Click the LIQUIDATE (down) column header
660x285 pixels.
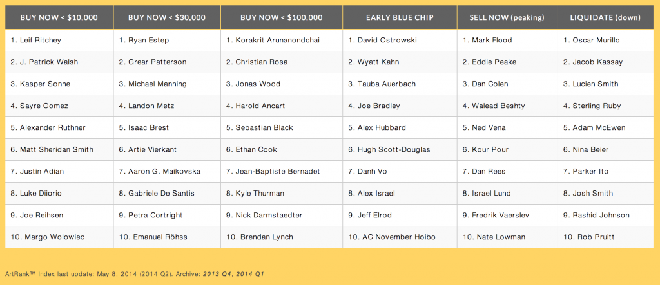(x=606, y=17)
